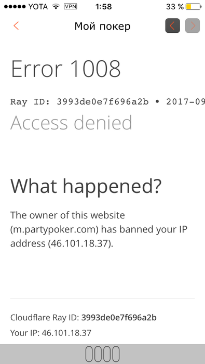Tap the 'Your IP: 46.101.18.37' line

[51, 333]
